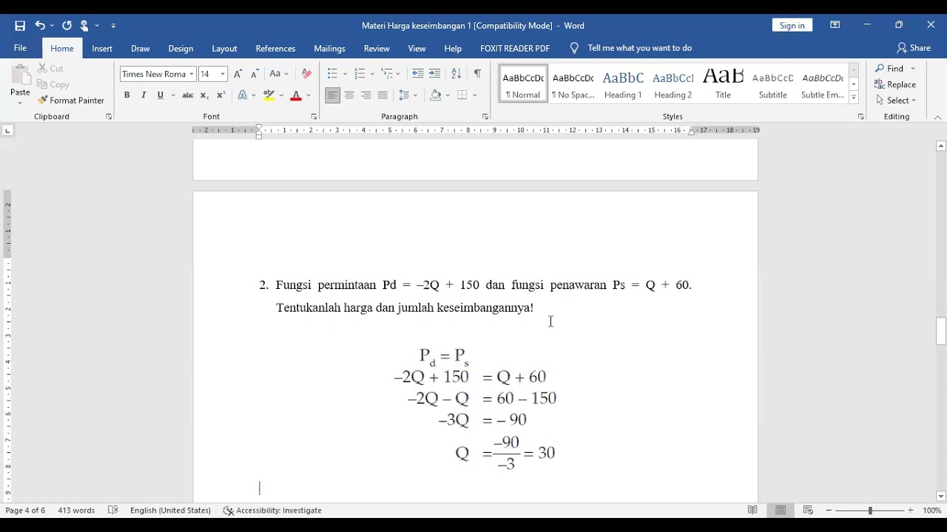
Task: Redo the last undone action
Action: click(x=67, y=26)
